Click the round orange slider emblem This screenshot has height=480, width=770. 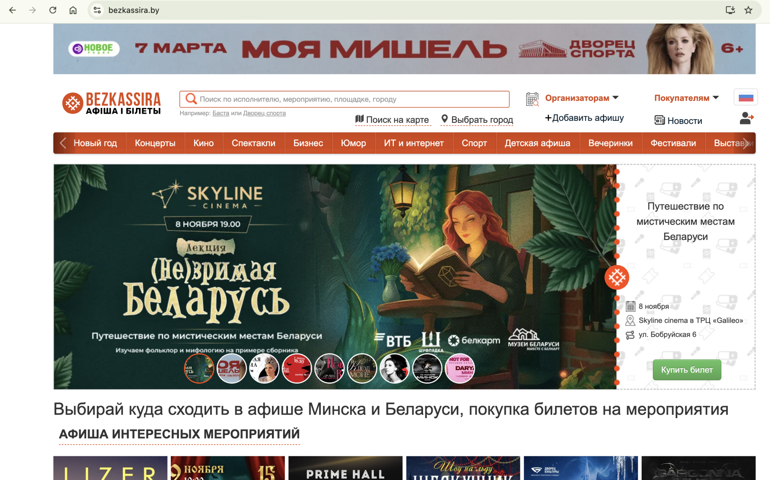coord(616,277)
